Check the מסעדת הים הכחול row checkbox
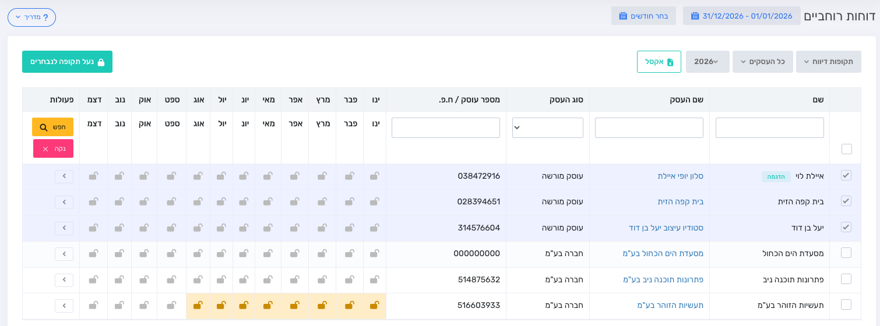The height and width of the screenshot is (326, 880). pos(846,253)
